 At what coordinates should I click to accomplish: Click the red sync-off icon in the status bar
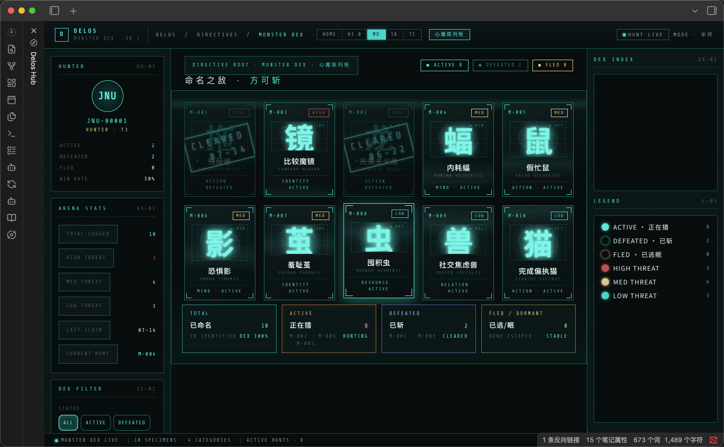tap(713, 440)
